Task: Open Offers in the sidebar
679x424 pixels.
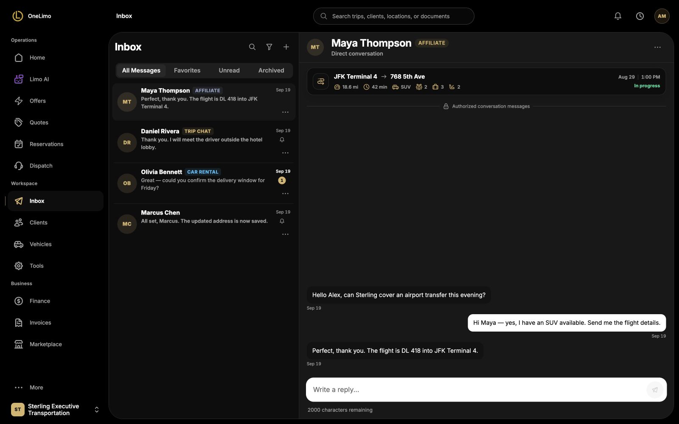Action: (x=55, y=101)
